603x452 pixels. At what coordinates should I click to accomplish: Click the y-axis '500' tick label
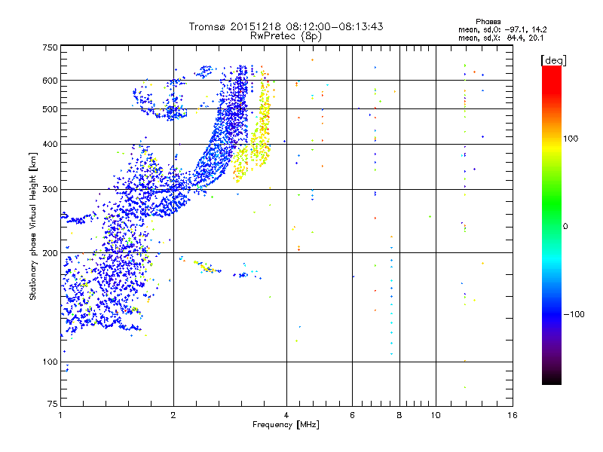pos(50,109)
